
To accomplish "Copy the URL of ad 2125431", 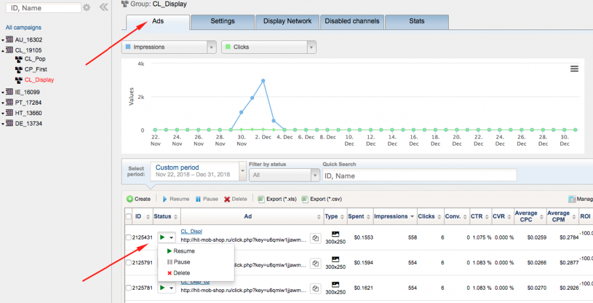I will point(316,238).
